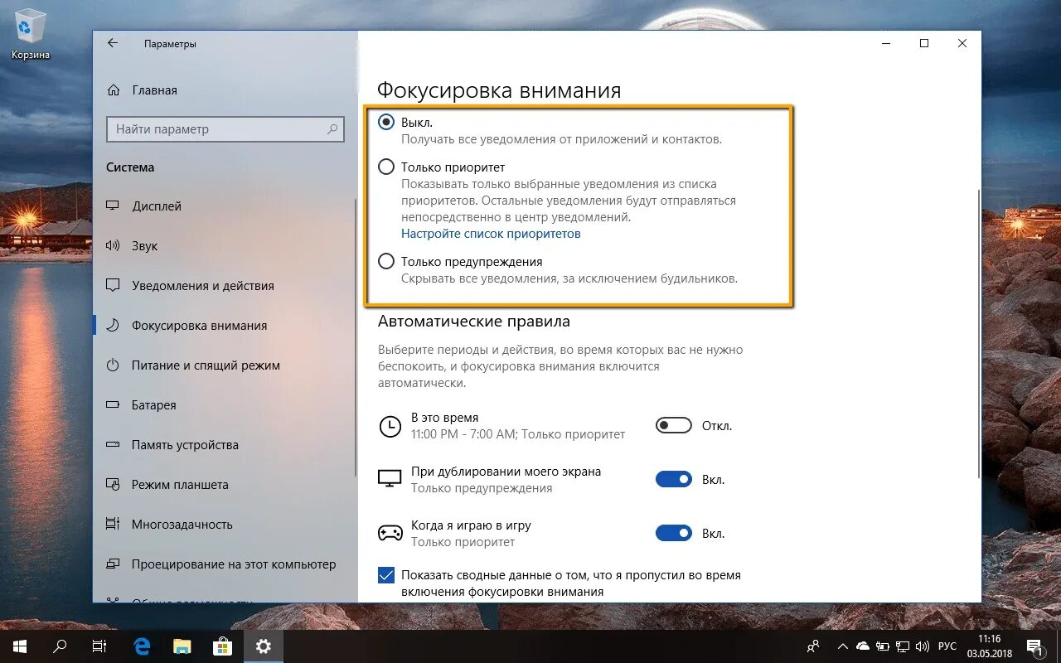Disable toggle for При дублировании моего экрана
Viewport: 1061px width, 663px height.
[673, 478]
